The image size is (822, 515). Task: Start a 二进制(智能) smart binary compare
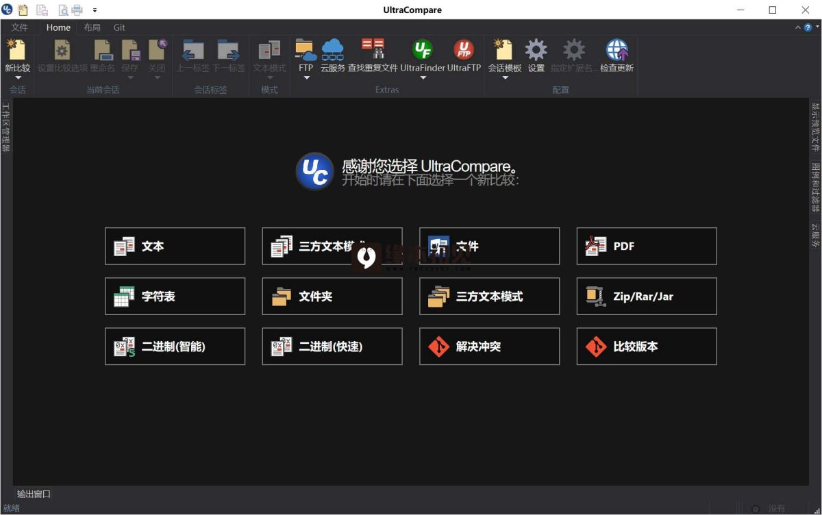click(175, 346)
